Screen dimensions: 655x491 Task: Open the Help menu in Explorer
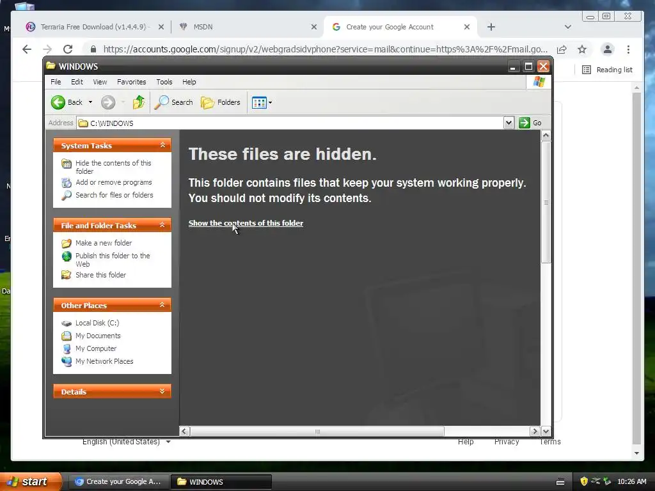[x=189, y=82]
